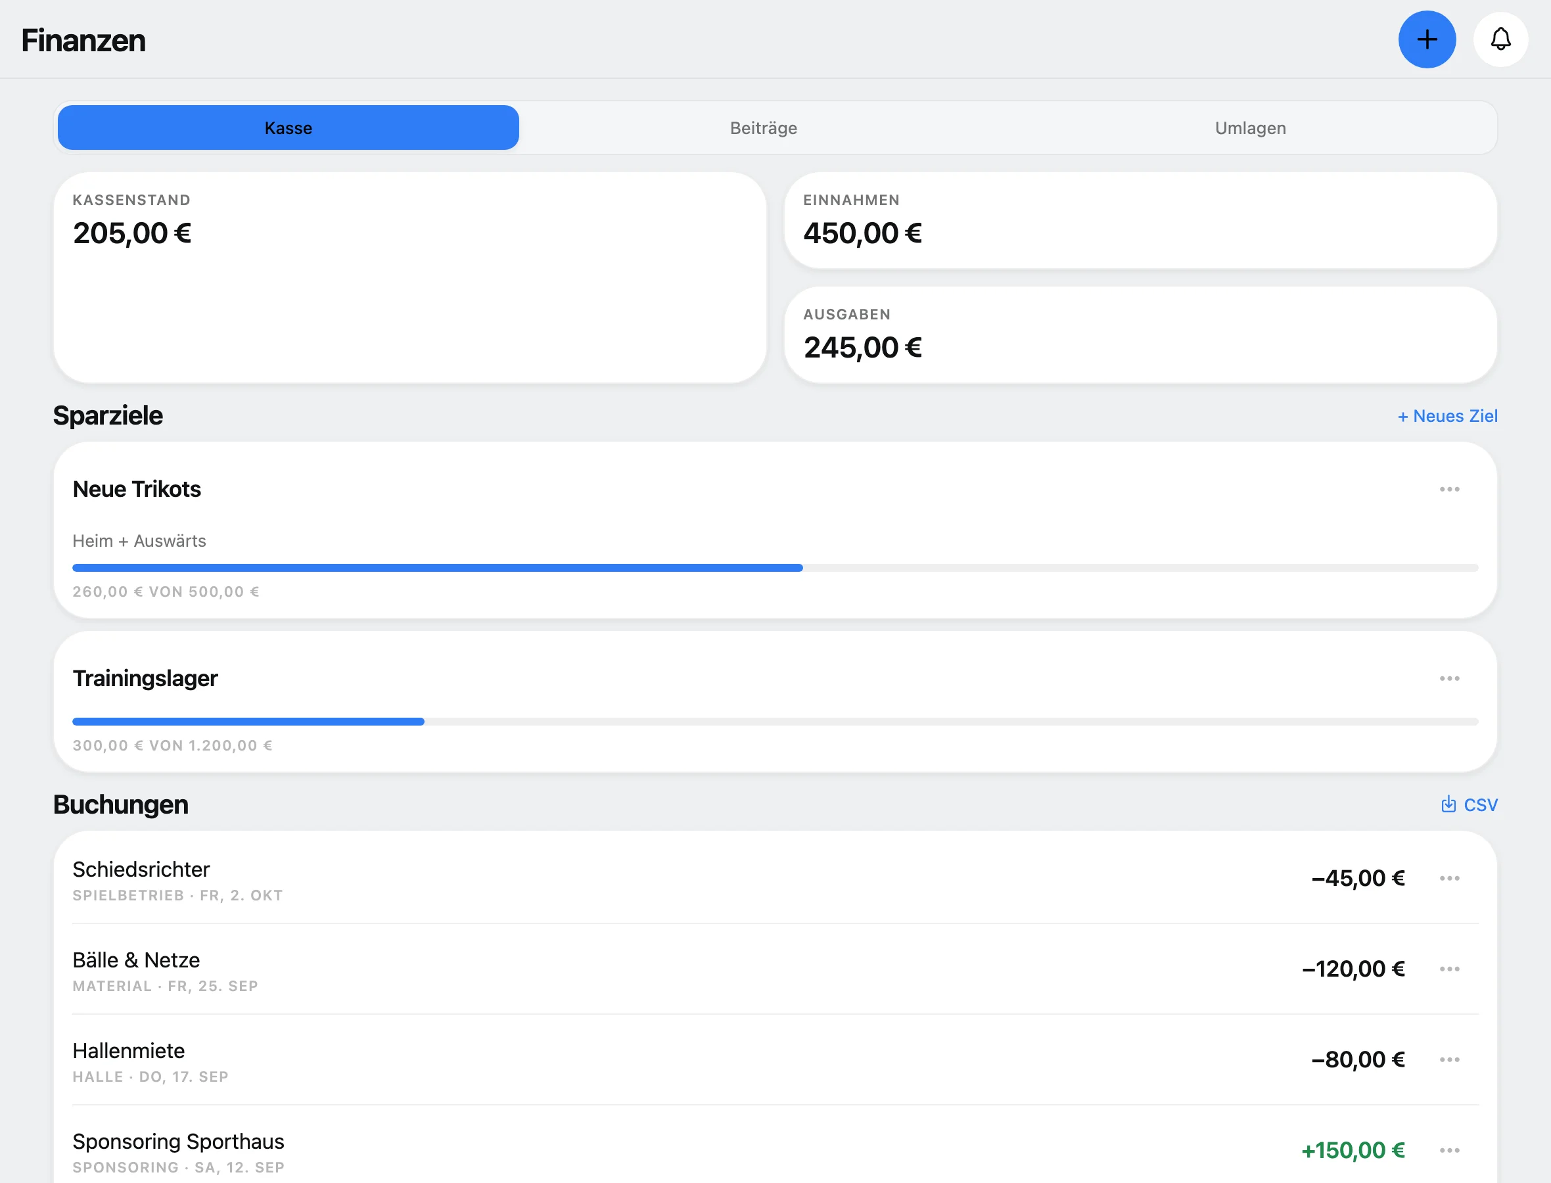
Task: Click the blue plus add button
Action: tap(1426, 39)
